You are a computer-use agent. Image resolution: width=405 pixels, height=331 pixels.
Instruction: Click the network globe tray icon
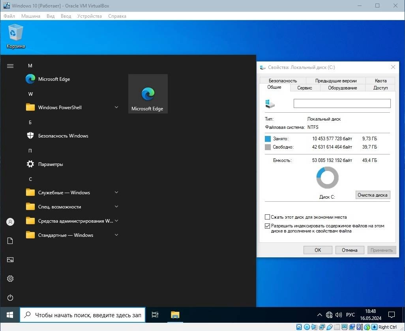pyautogui.click(x=329, y=315)
